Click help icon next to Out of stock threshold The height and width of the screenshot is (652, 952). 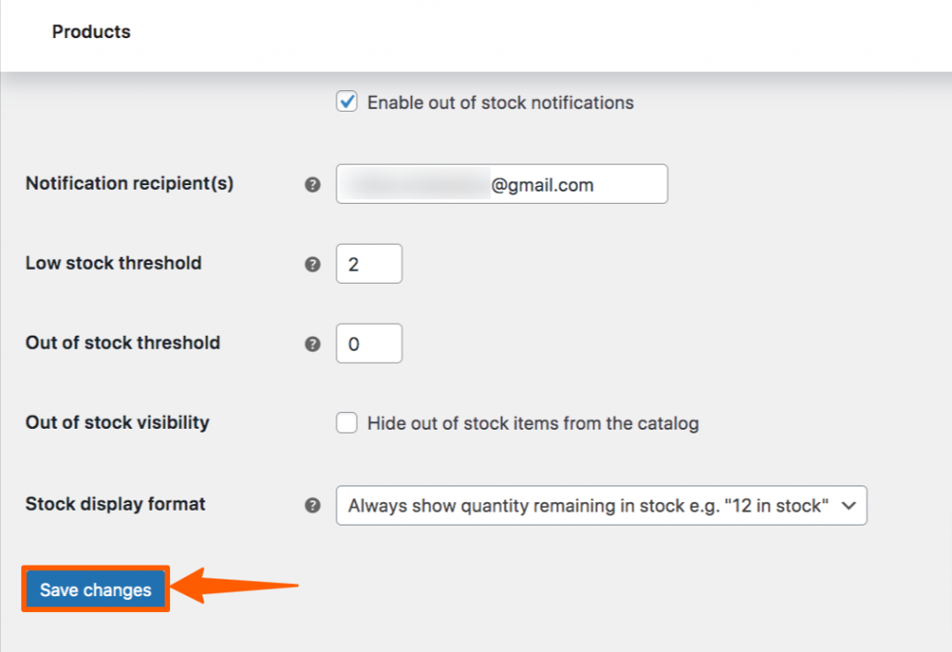[312, 344]
